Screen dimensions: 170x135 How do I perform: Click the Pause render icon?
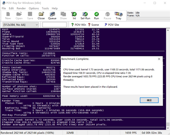pyautogui.click(x=107, y=16)
